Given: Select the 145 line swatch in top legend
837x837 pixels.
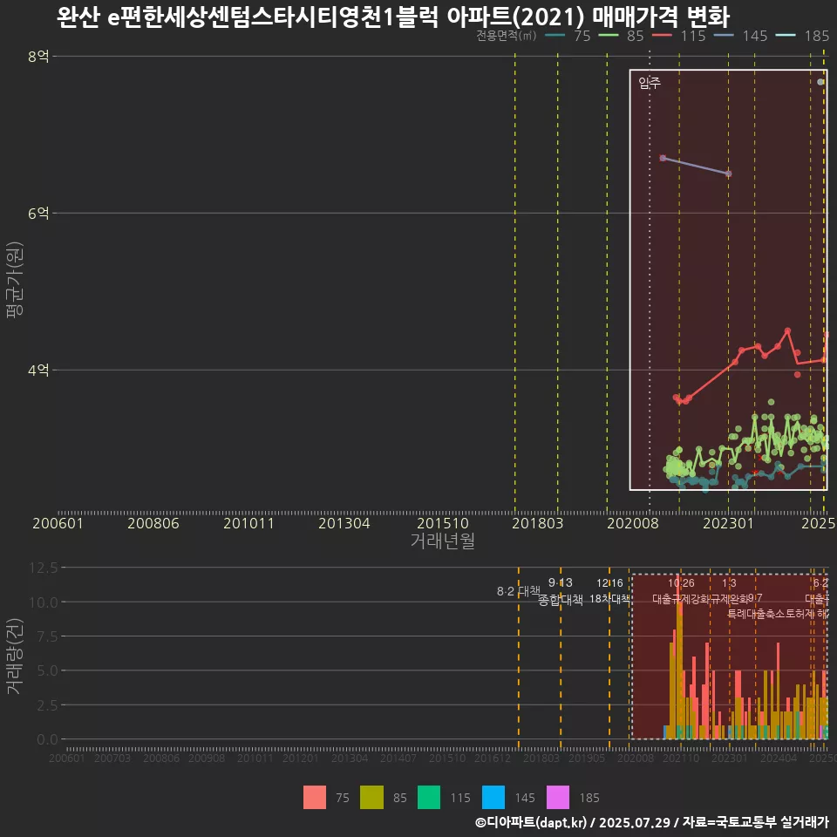Looking at the screenshot, I should pyautogui.click(x=724, y=36).
